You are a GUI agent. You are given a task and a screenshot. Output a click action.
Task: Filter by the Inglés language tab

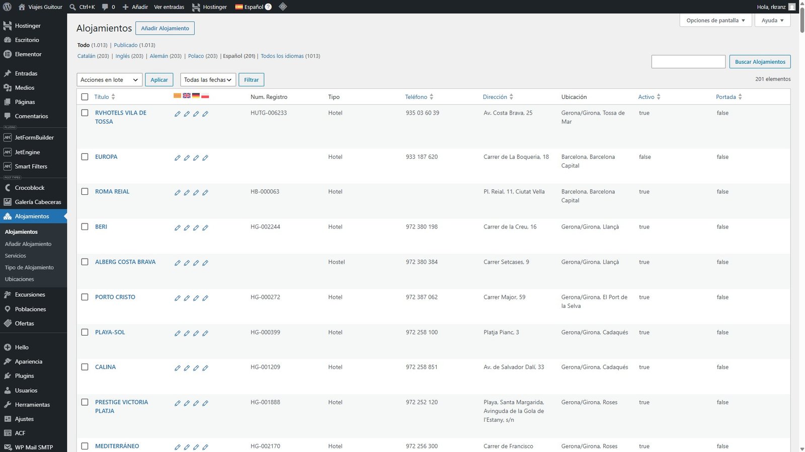[122, 56]
